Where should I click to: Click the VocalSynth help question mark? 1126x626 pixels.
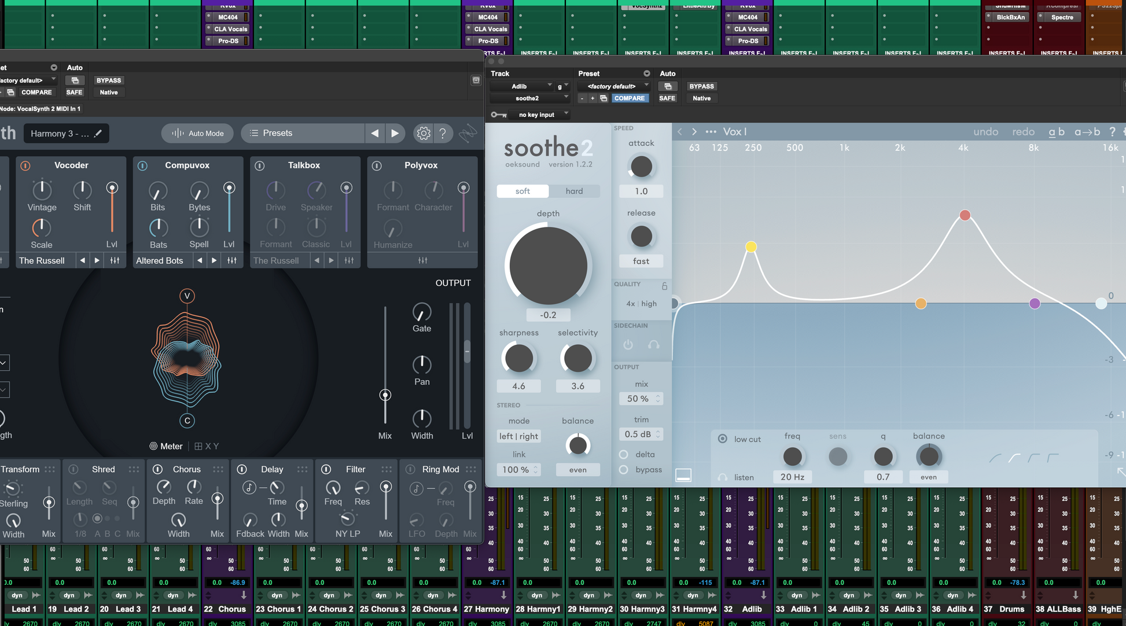click(x=443, y=134)
